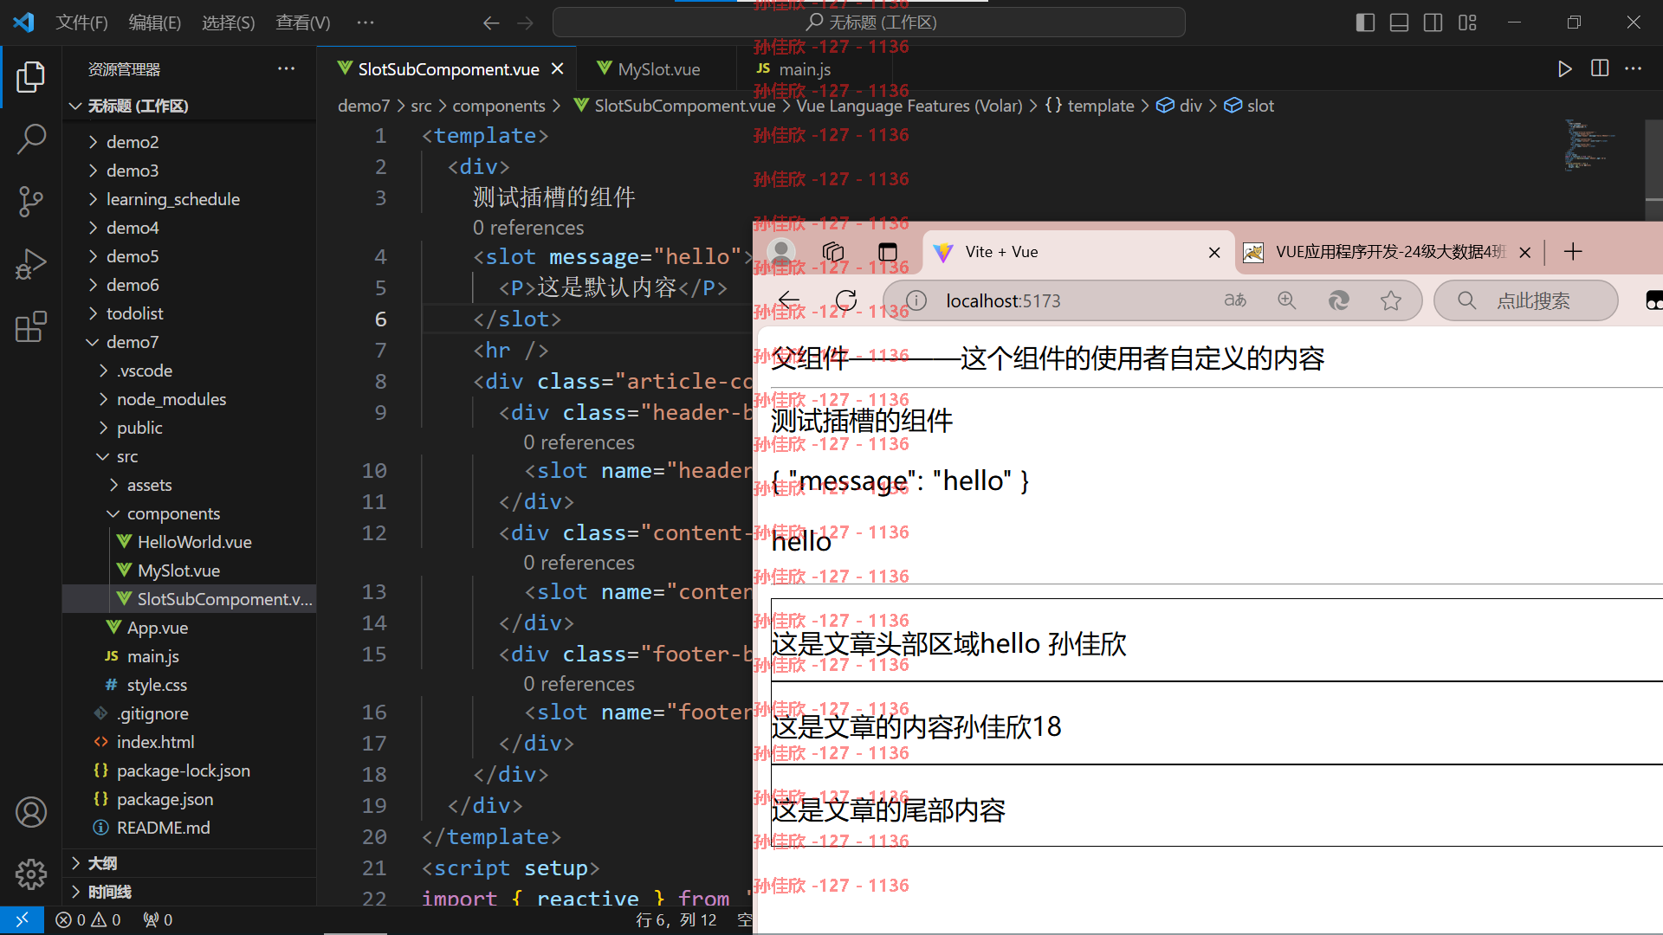1663x935 pixels.
Task: Click the VS Code command center search box
Action: [x=869, y=23]
